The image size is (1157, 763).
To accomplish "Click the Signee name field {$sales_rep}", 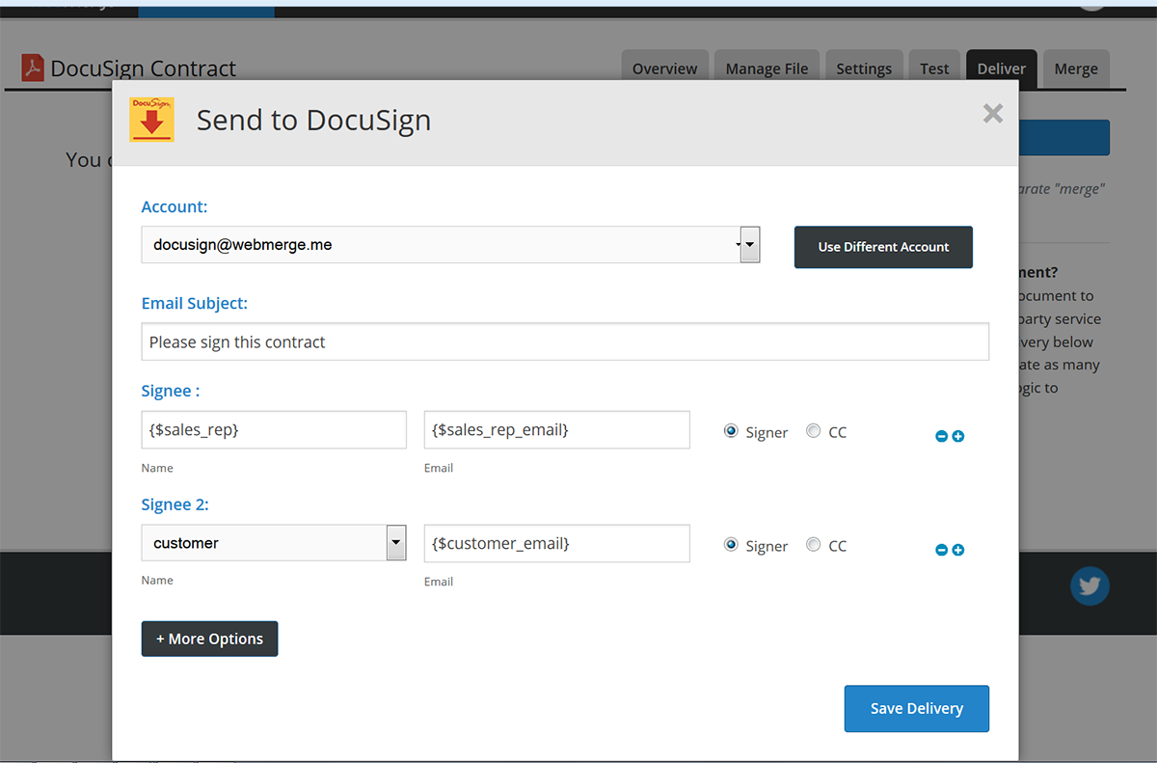I will click(x=274, y=430).
